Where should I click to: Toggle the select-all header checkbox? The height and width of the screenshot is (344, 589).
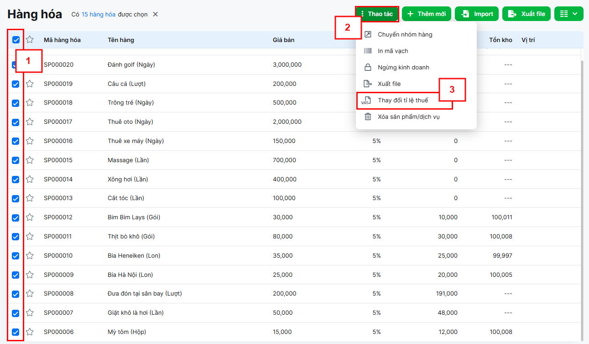(x=16, y=40)
